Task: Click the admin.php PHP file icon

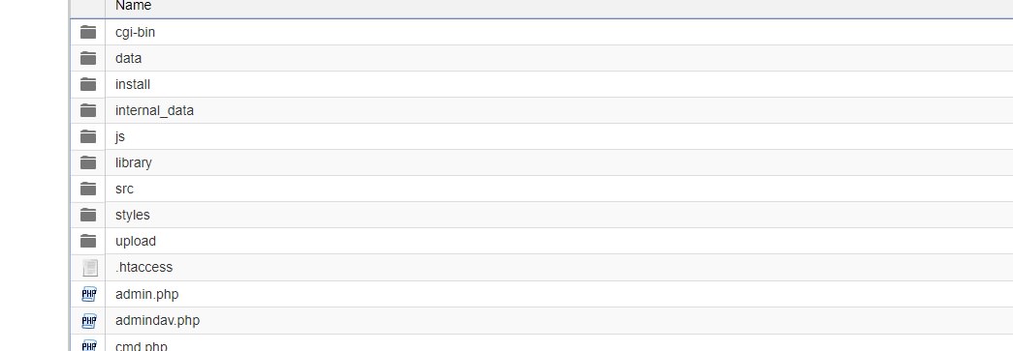Action: click(89, 294)
